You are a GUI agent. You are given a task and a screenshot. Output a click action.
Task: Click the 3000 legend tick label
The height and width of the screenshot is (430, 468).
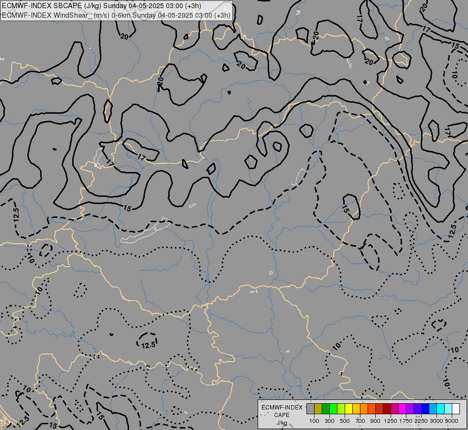click(436, 421)
